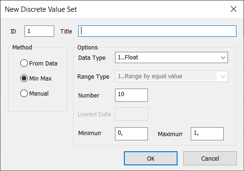The width and height of the screenshot is (244, 171).
Task: Cancel the New Discrete Value Set dialog
Action: (210, 158)
